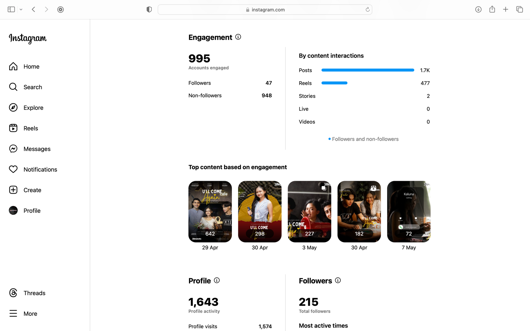Screen dimensions: 530x331
Task: Click the Instagram logo in the sidebar
Action: coord(28,38)
